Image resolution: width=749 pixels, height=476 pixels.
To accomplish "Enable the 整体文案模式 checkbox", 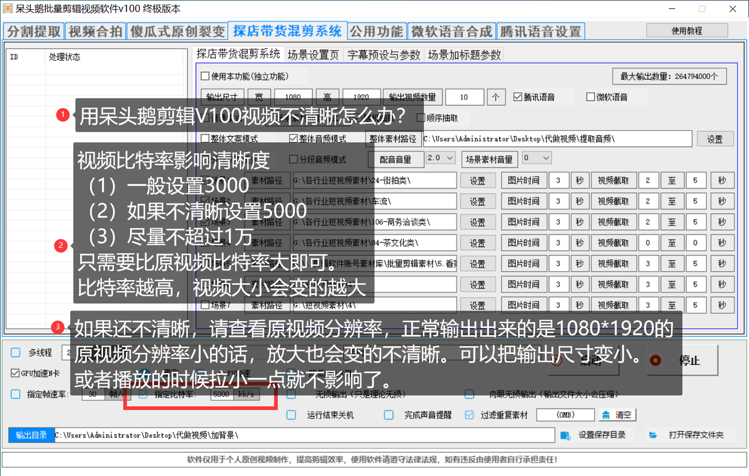I will tap(205, 139).
